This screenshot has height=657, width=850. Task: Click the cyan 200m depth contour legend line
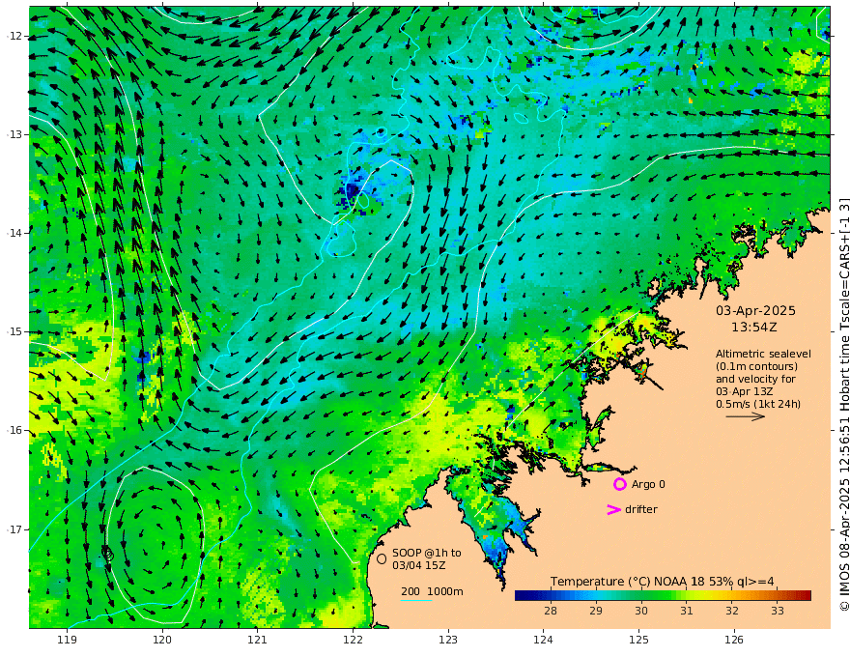[416, 600]
